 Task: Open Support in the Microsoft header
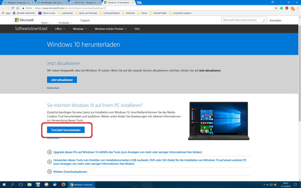[x=85, y=20]
